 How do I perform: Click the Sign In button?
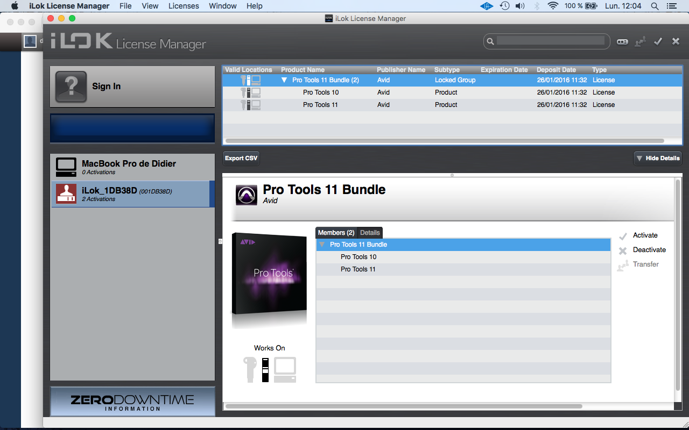pyautogui.click(x=132, y=87)
